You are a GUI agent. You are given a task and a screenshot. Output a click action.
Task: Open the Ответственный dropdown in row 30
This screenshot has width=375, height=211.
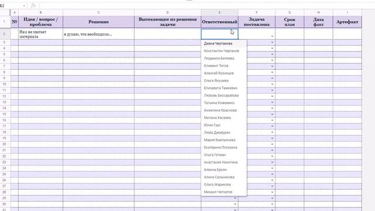(235, 204)
